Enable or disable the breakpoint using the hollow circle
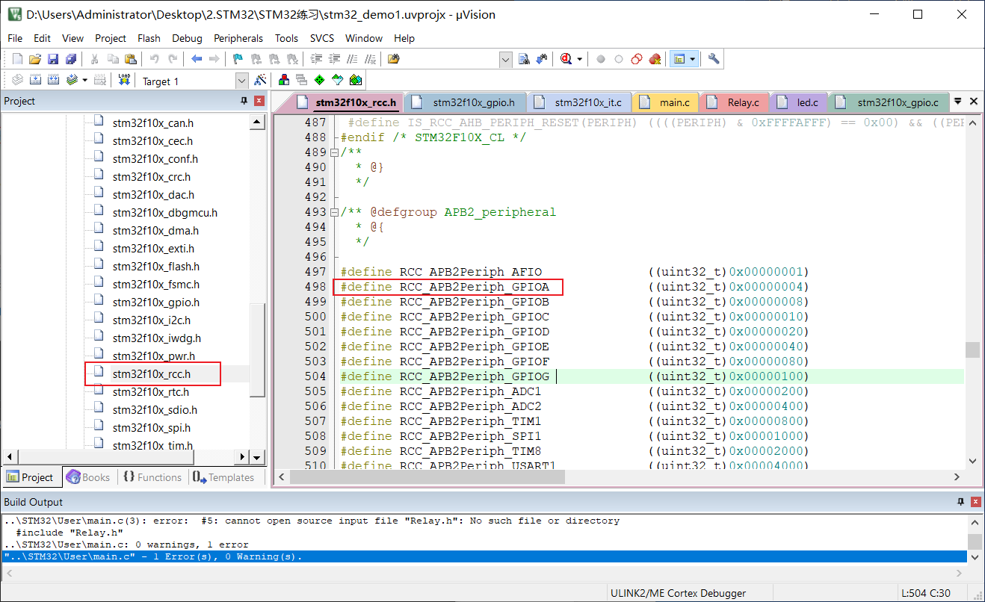 click(x=619, y=59)
